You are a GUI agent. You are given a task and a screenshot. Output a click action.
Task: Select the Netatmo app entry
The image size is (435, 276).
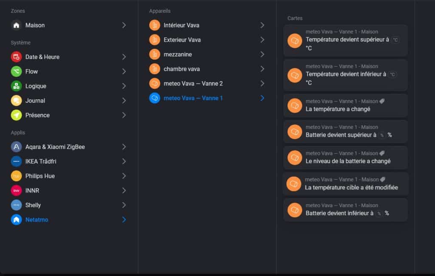coord(69,220)
